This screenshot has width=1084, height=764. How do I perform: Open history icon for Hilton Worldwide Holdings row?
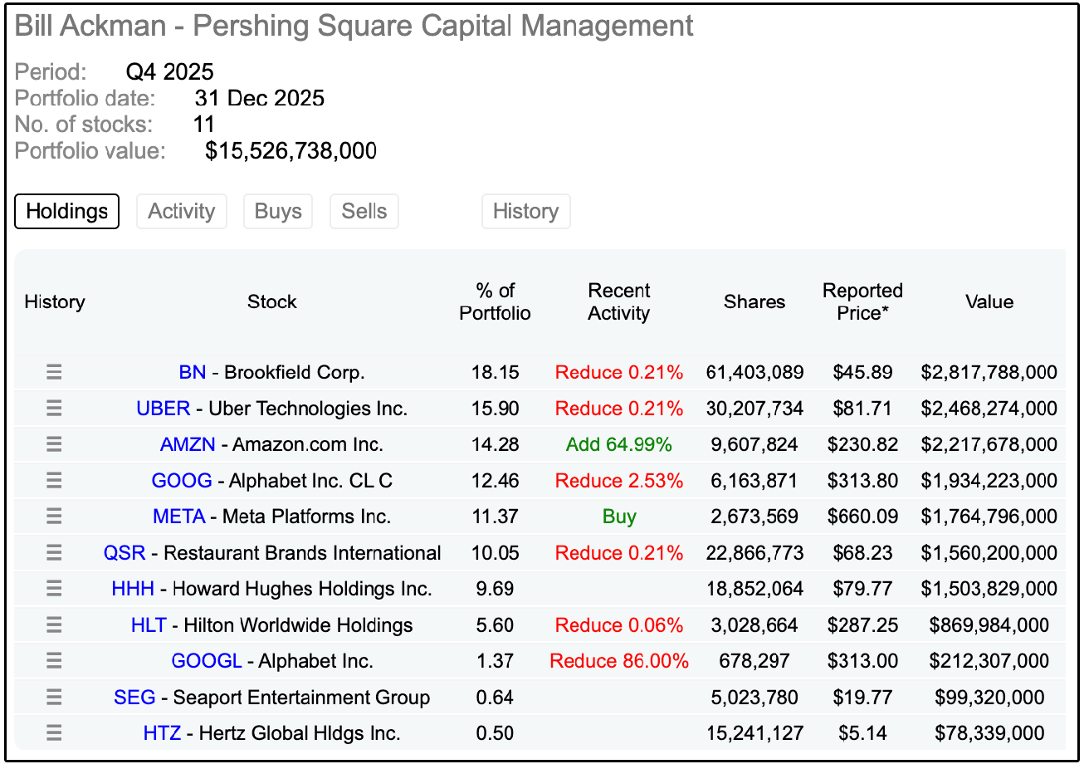tap(54, 625)
